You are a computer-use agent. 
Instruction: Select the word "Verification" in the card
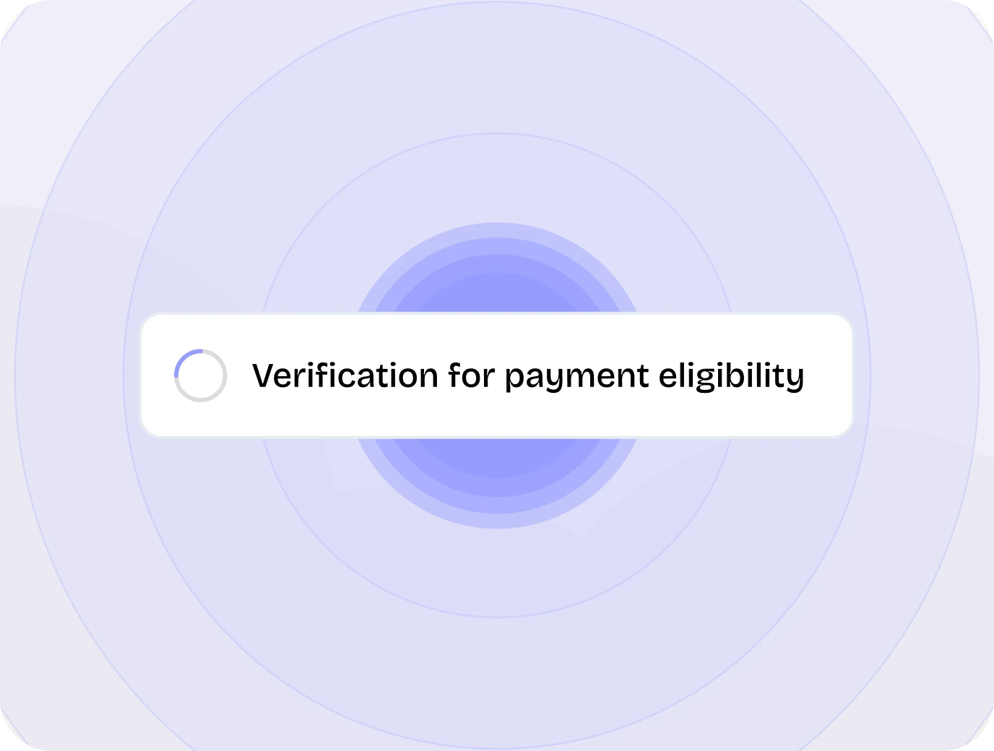[x=345, y=375]
